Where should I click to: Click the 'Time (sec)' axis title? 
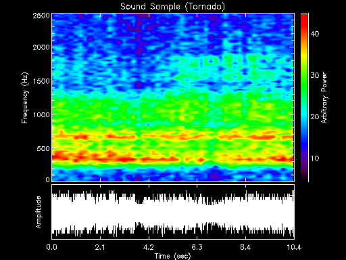tap(173, 256)
